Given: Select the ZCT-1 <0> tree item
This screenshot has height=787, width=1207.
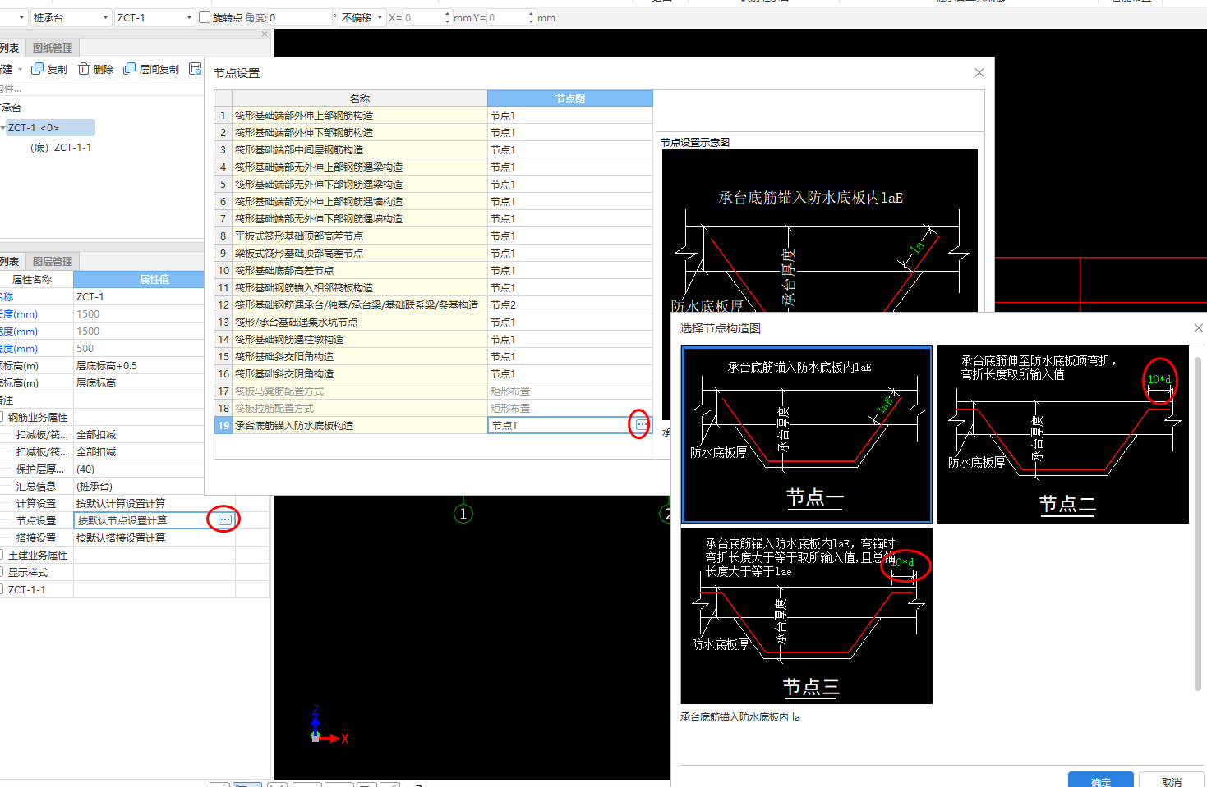Looking at the screenshot, I should point(50,128).
